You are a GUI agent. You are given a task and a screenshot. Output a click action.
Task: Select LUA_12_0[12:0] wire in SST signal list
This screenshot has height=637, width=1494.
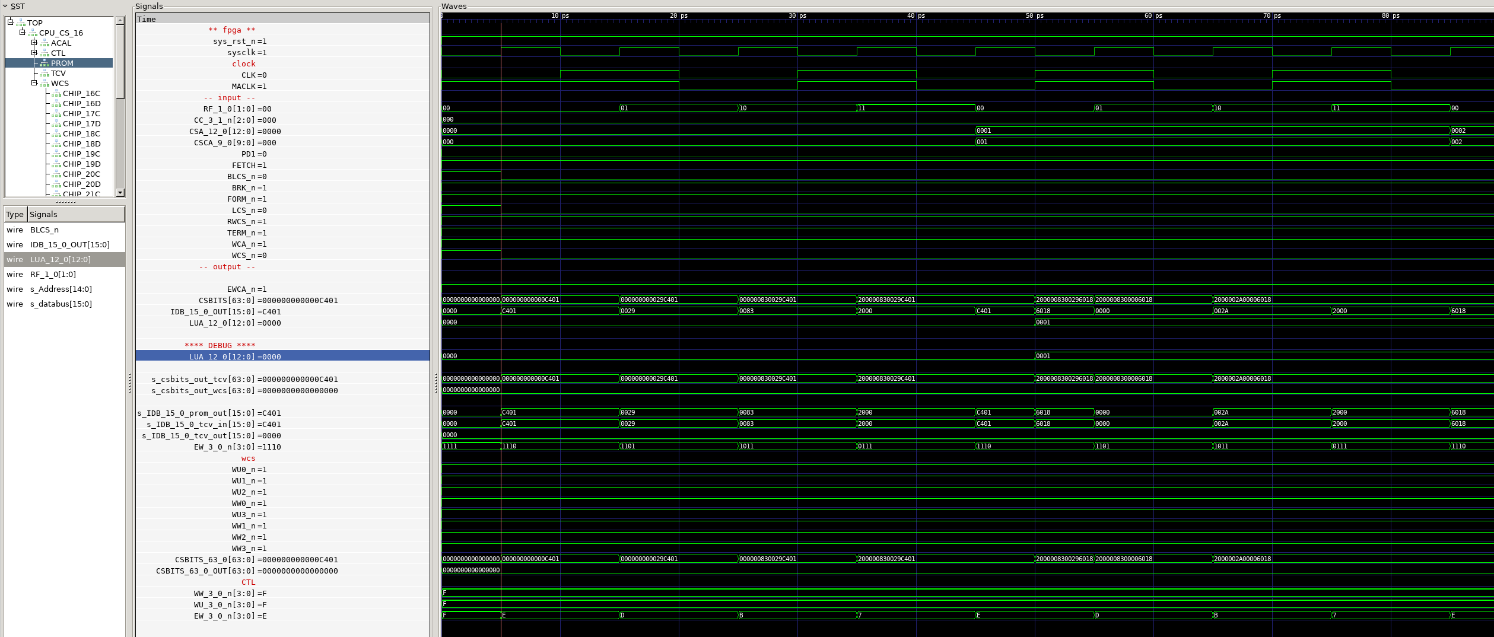(x=65, y=260)
